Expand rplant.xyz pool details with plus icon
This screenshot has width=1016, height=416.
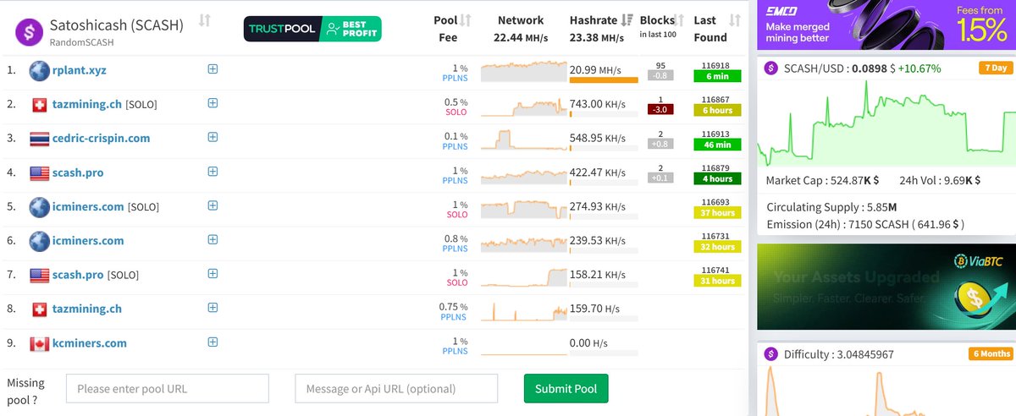[213, 69]
